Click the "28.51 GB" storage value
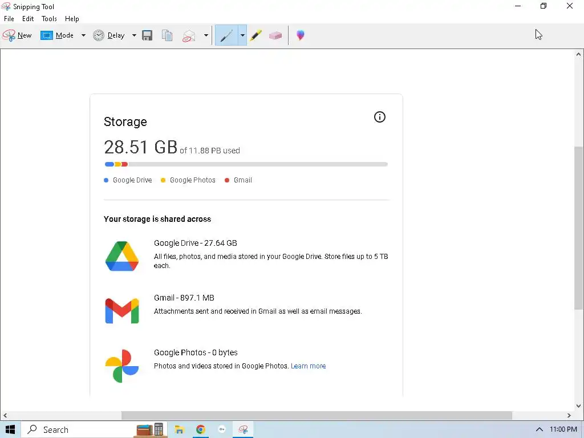This screenshot has height=438, width=584. [x=140, y=147]
